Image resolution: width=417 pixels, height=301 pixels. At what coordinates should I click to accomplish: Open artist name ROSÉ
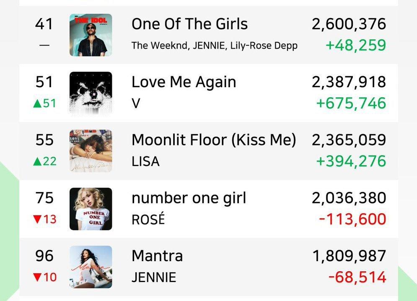pyautogui.click(x=148, y=219)
